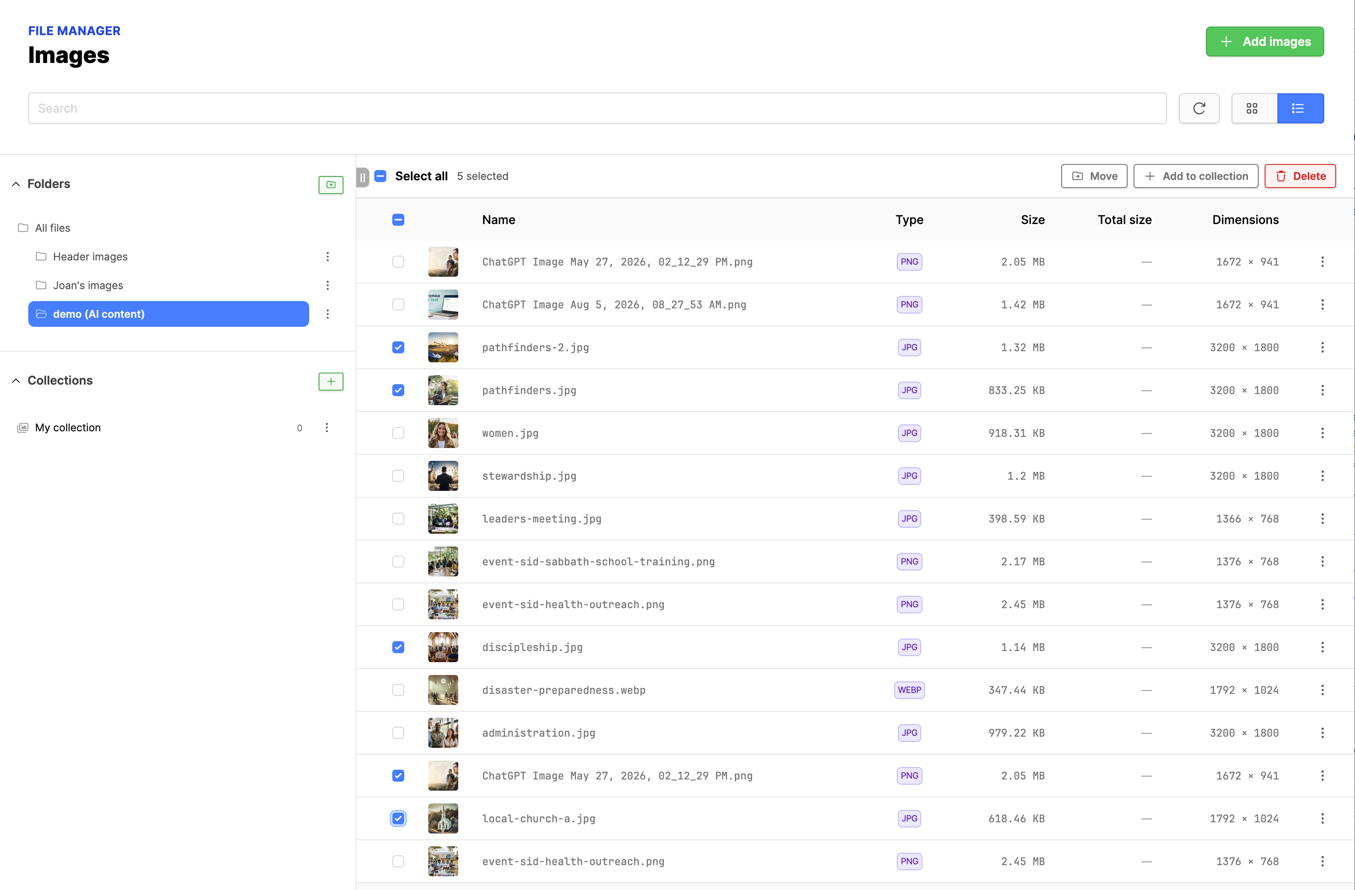Open options menu for My collection
Screen dimensions: 1355x890
(x=327, y=427)
